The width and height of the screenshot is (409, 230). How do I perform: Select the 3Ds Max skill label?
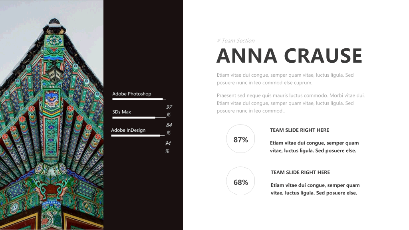pyautogui.click(x=121, y=112)
